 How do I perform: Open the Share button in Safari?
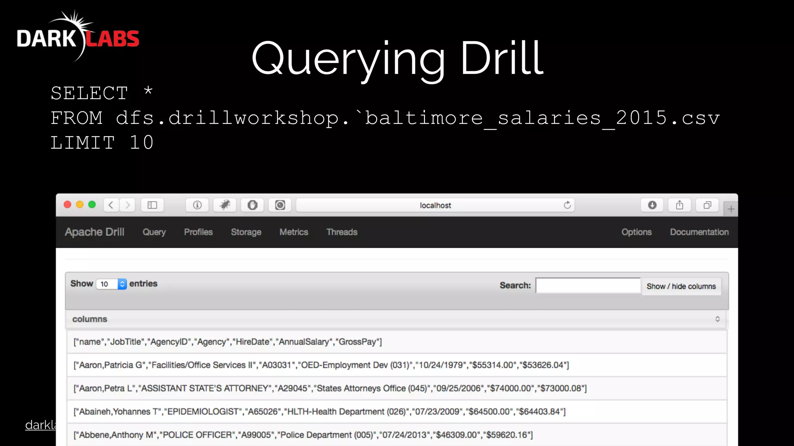[x=680, y=205]
